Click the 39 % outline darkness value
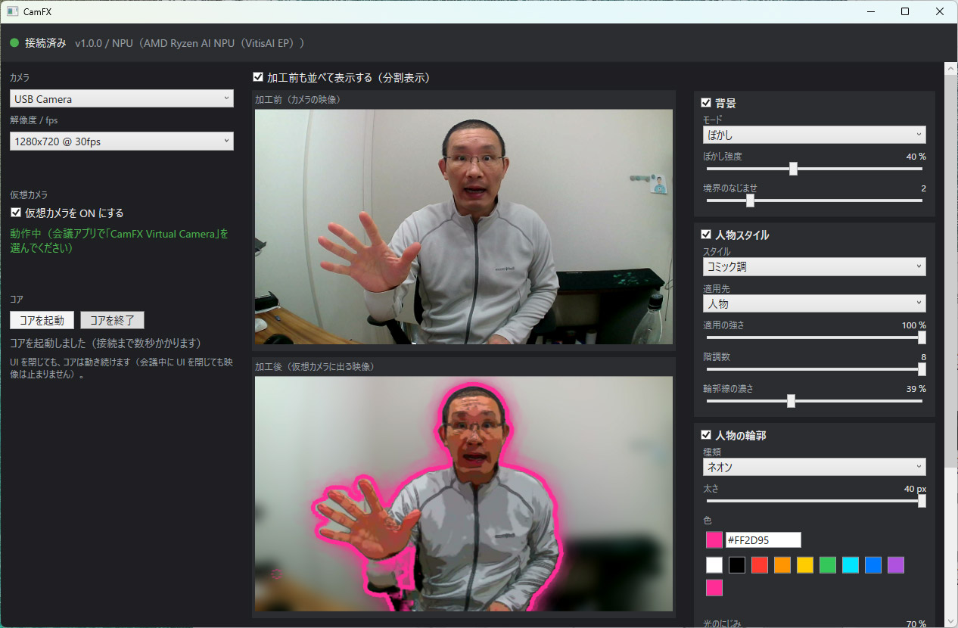Image resolution: width=958 pixels, height=628 pixels. 916,389
